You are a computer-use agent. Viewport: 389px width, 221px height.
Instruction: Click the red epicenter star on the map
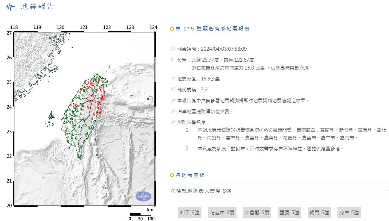(100, 112)
